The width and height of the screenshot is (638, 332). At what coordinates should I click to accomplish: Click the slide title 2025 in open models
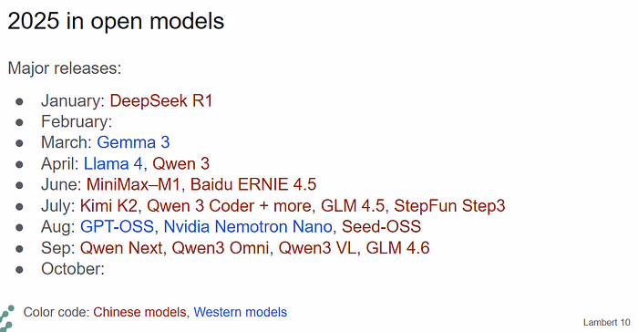[x=116, y=21]
